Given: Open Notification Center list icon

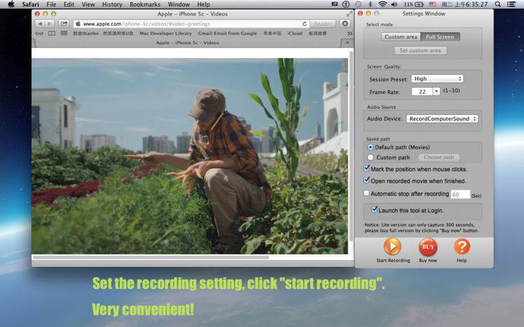Looking at the screenshot, I should [511, 5].
